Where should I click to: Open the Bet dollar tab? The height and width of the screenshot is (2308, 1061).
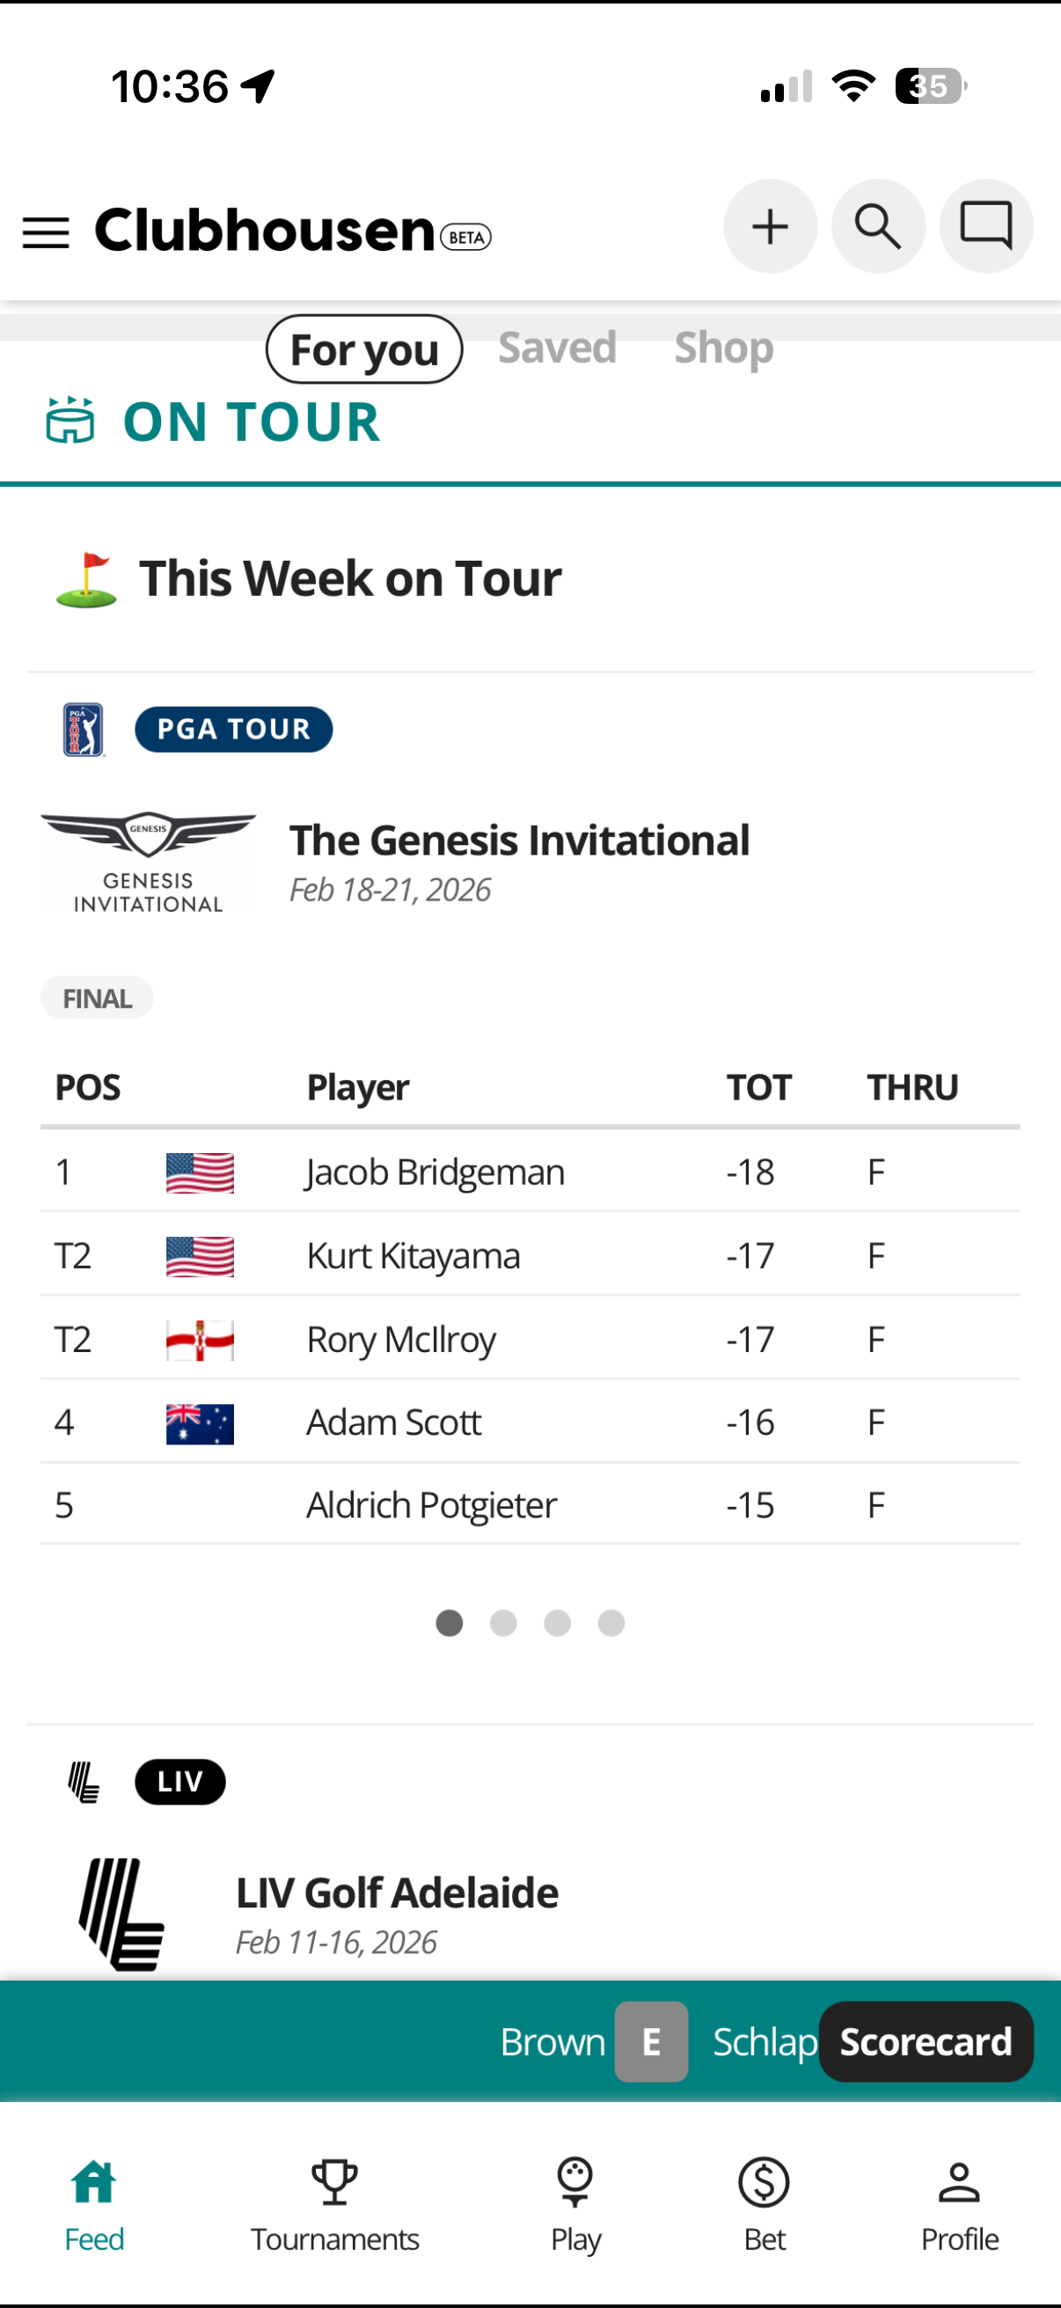point(764,2203)
